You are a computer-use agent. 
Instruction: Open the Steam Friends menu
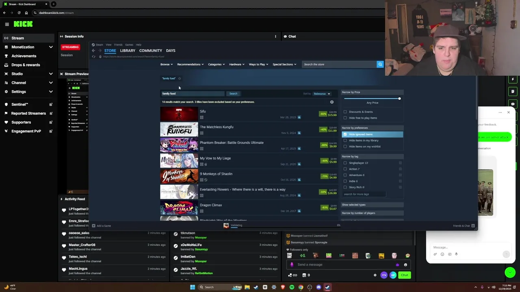(x=118, y=45)
